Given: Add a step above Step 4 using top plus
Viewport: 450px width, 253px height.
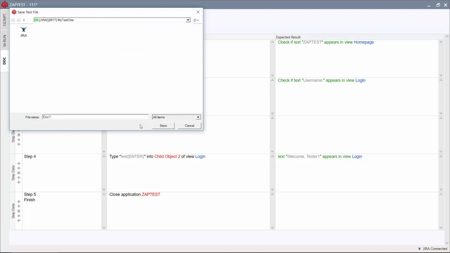Looking at the screenshot, I should point(19,164).
